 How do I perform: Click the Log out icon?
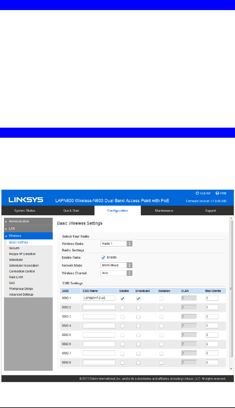(198, 193)
